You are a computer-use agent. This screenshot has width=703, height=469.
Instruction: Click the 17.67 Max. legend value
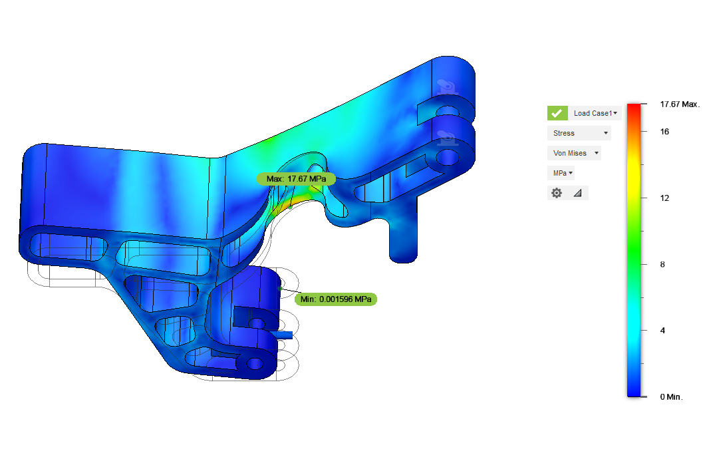click(x=678, y=104)
